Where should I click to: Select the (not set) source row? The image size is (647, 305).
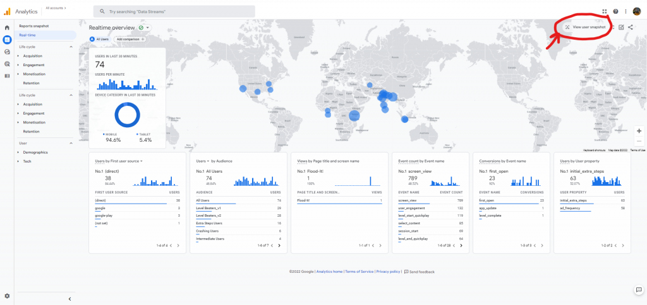tap(137, 223)
